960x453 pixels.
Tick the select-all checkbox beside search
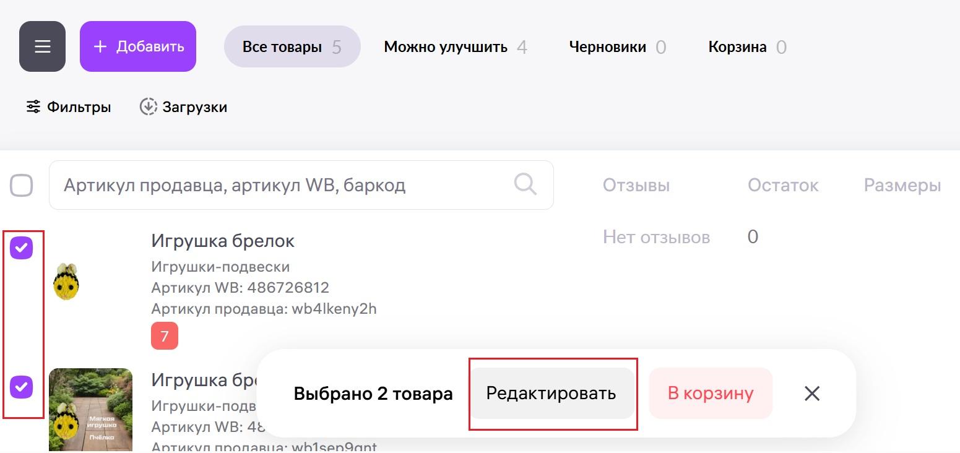pyautogui.click(x=22, y=185)
